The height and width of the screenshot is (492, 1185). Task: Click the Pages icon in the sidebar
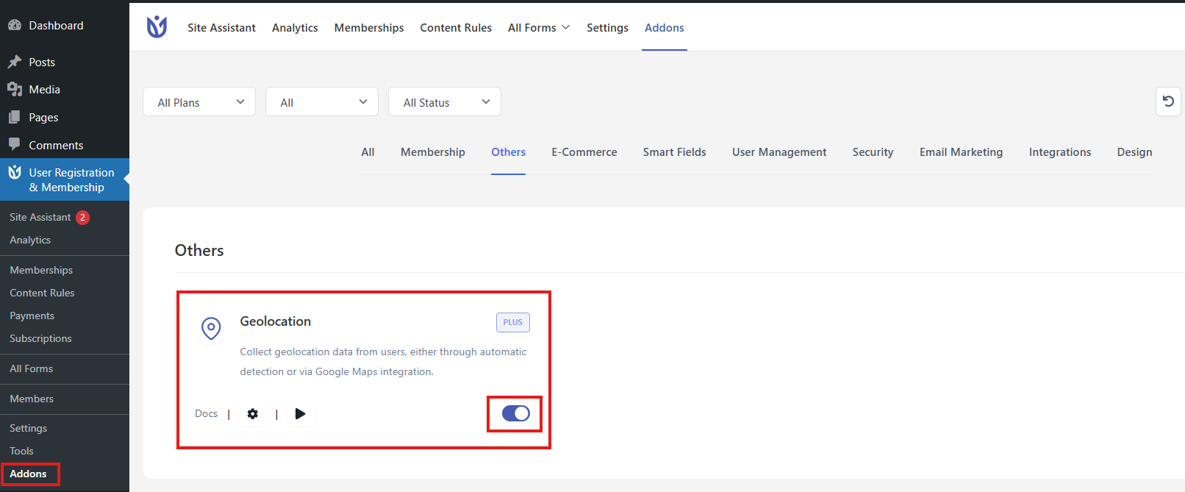pos(15,117)
